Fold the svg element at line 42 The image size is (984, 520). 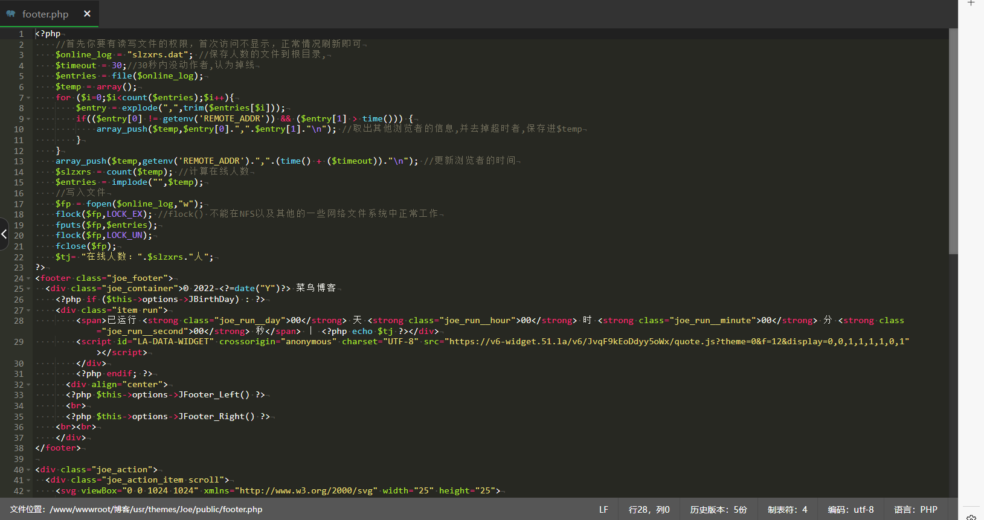[x=28, y=491]
